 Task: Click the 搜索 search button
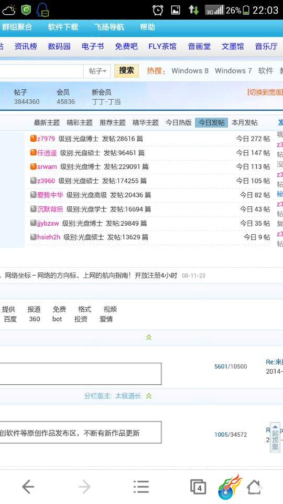pos(126,71)
